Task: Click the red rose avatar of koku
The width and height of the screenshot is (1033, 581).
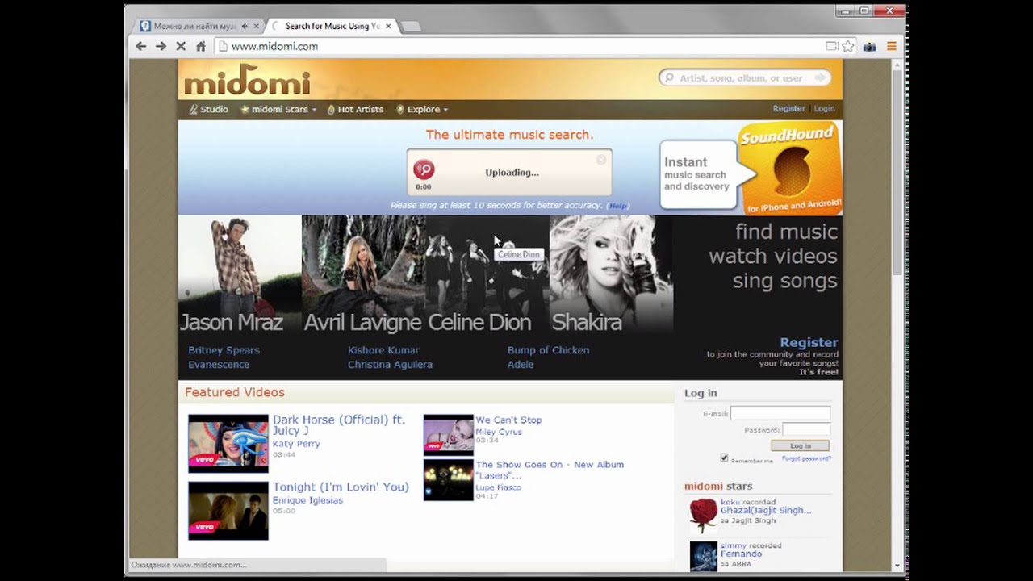Action: click(x=704, y=516)
